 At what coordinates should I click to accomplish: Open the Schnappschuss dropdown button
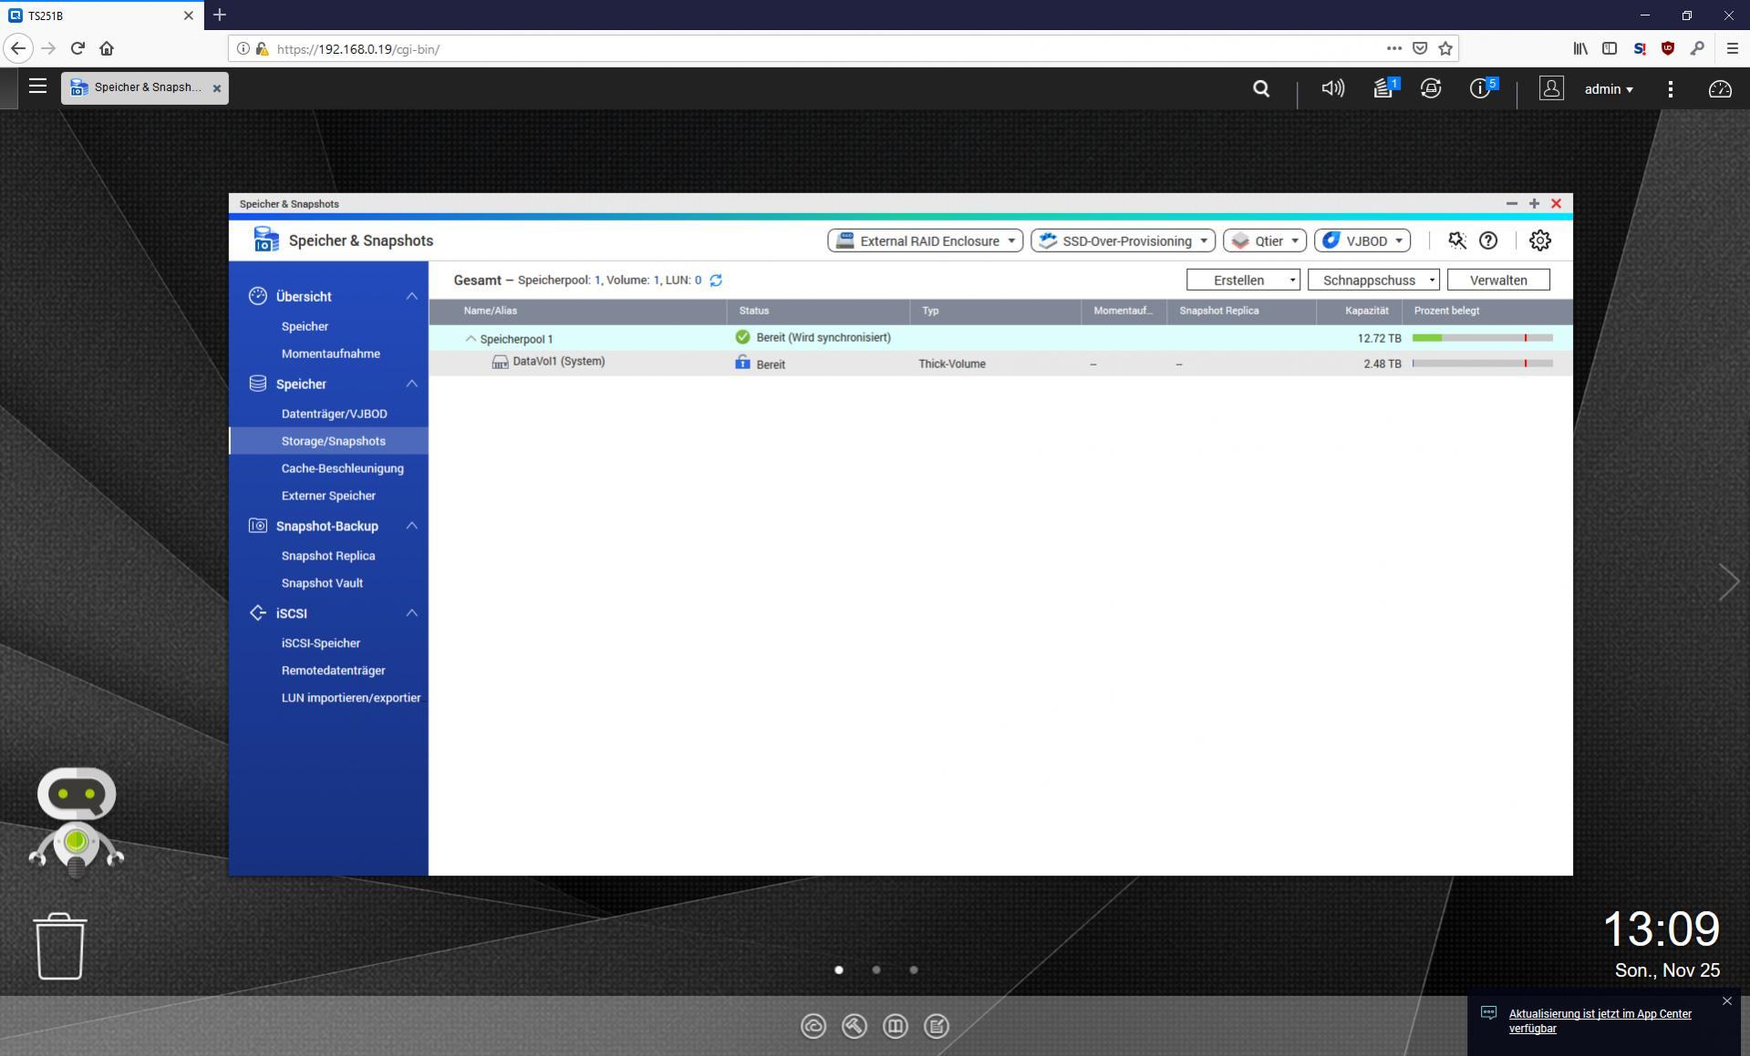pyautogui.click(x=1373, y=280)
